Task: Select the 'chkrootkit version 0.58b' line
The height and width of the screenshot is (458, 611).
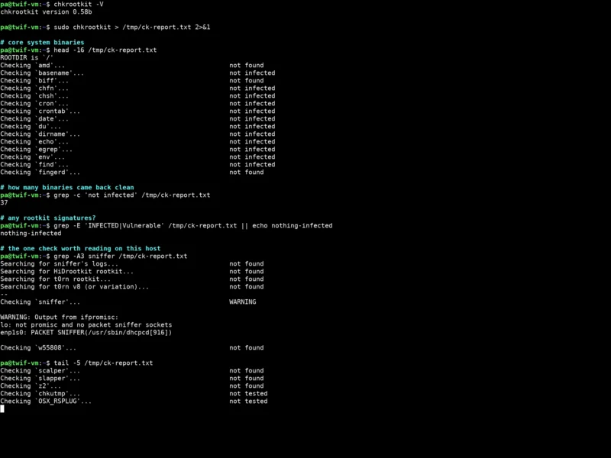Action: [46, 12]
